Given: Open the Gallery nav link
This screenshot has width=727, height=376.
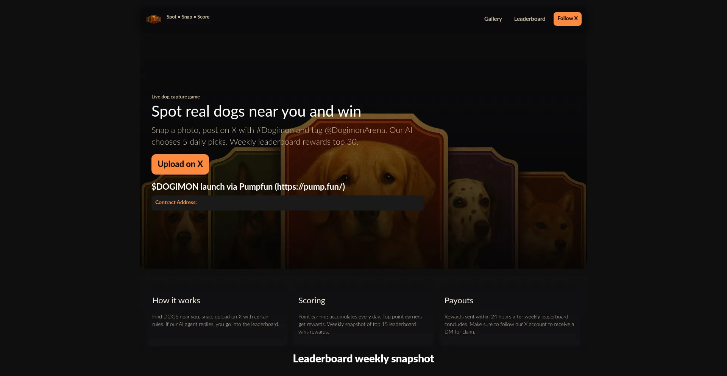Looking at the screenshot, I should (x=493, y=19).
